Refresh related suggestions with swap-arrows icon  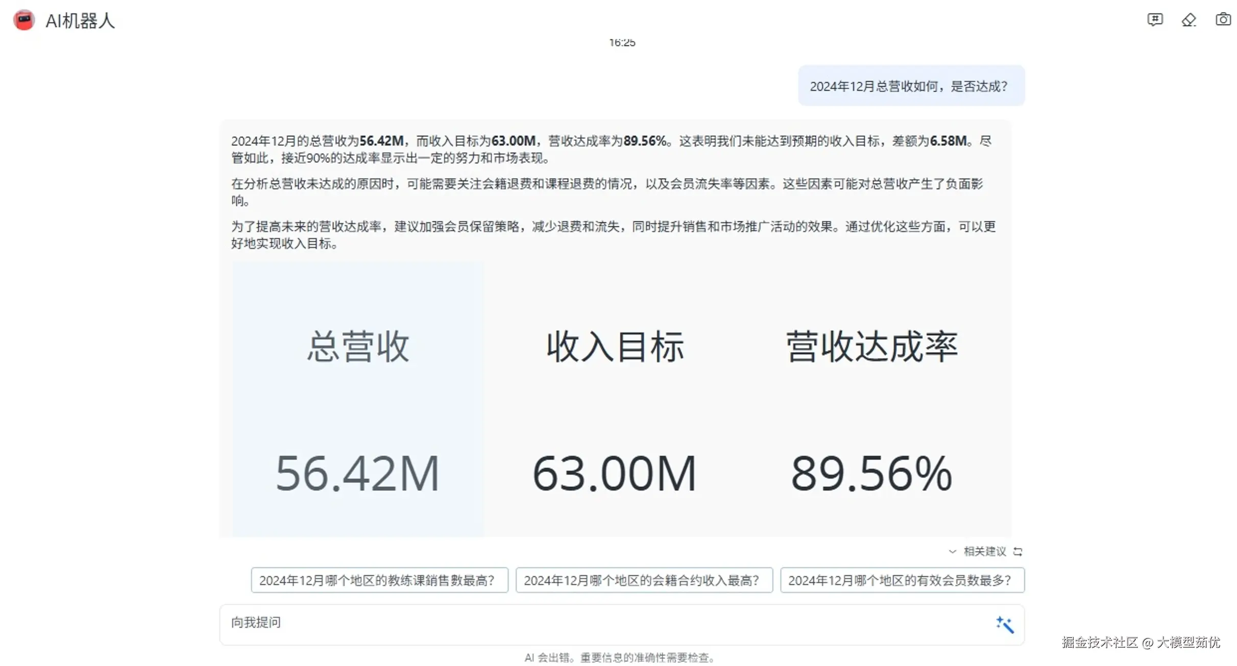pyautogui.click(x=1017, y=551)
